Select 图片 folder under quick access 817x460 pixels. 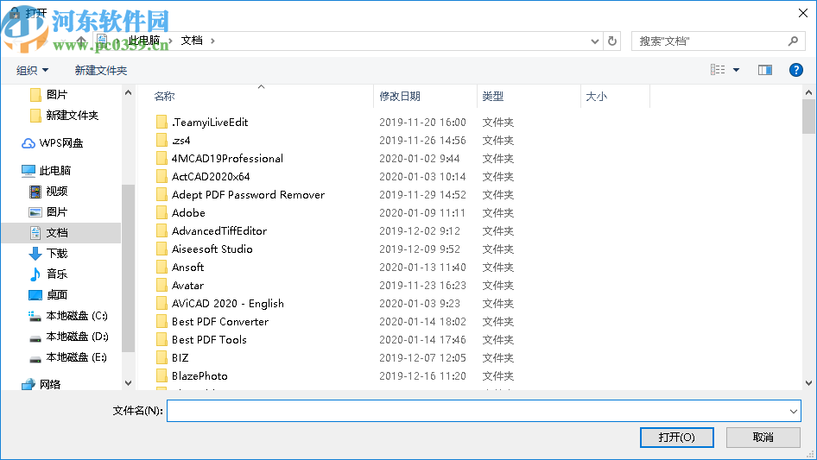click(x=56, y=95)
